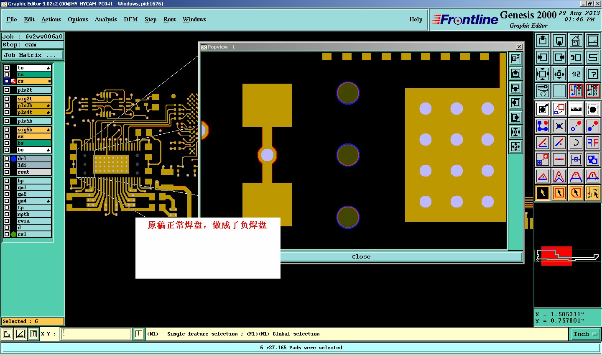
Task: Click the black dot with arrow feature icon
Action: [x=543, y=109]
